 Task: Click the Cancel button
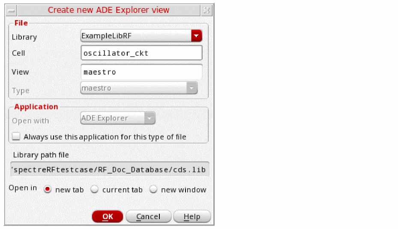(x=149, y=216)
